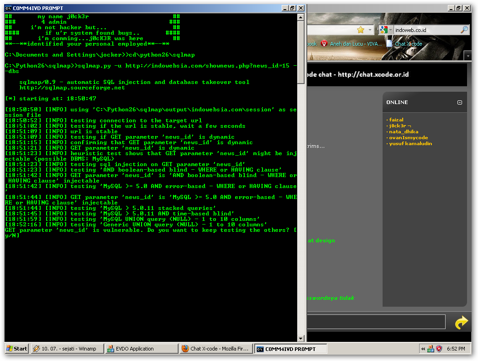Image resolution: width=478 pixels, height=361 pixels.
Task: Open the Google search engine selector
Action: pos(386,30)
